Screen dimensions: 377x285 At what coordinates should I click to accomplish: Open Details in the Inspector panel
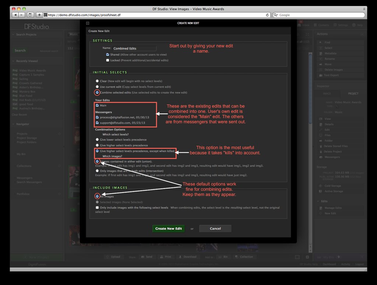point(329,124)
